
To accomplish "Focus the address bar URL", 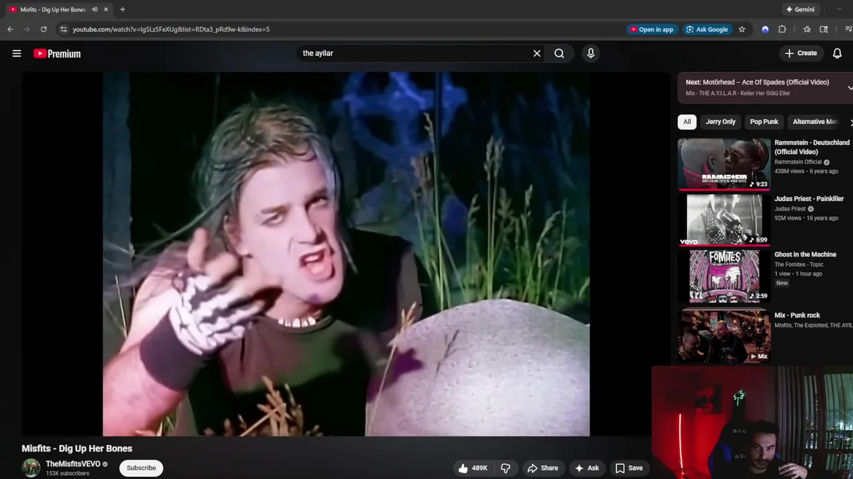I will tap(171, 29).
